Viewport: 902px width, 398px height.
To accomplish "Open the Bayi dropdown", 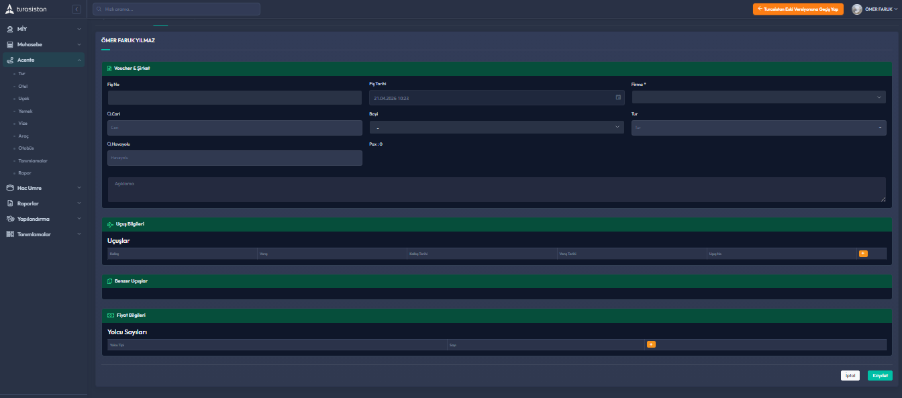I will pyautogui.click(x=497, y=128).
